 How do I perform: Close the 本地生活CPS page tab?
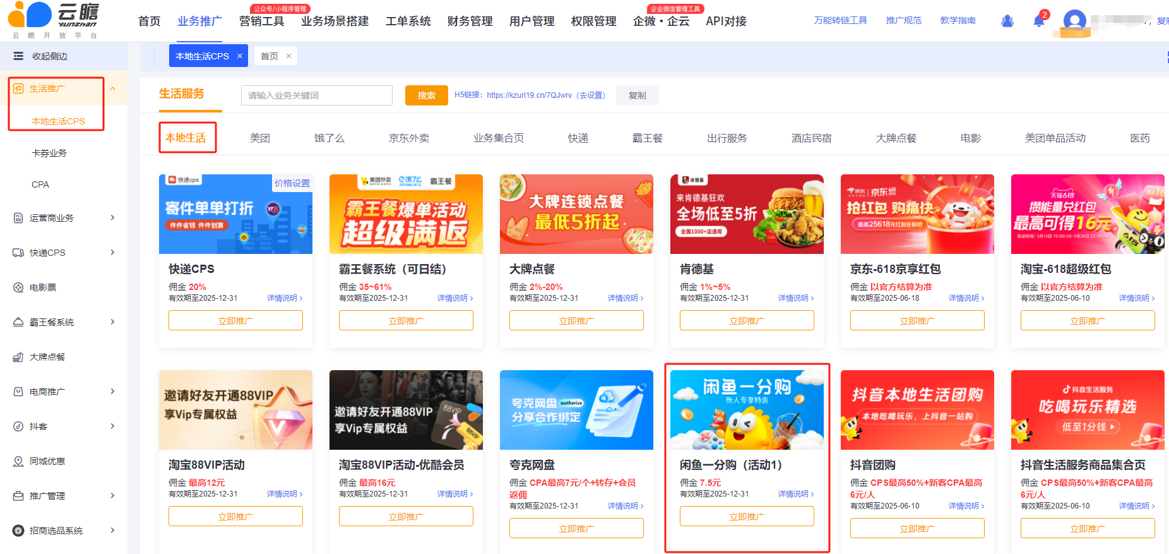coord(240,56)
